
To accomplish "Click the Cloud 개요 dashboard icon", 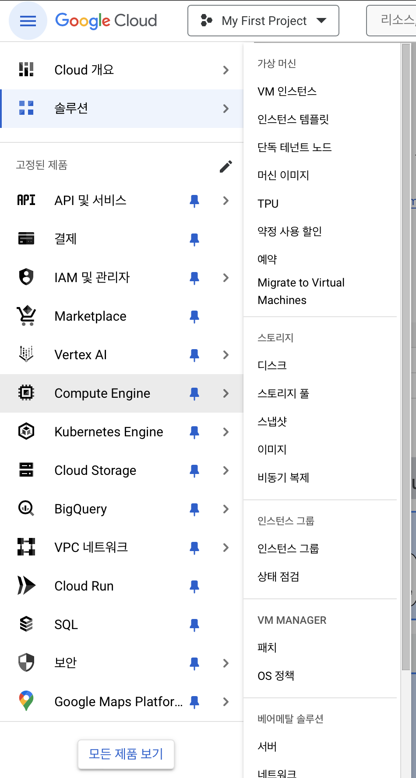I will point(26,69).
